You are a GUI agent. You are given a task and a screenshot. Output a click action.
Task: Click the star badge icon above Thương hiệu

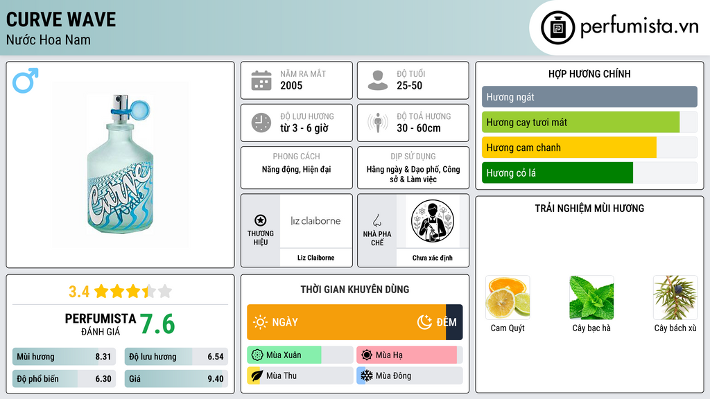(261, 220)
